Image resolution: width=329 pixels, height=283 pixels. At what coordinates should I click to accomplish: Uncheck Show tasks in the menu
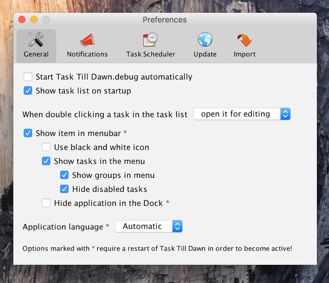(46, 161)
